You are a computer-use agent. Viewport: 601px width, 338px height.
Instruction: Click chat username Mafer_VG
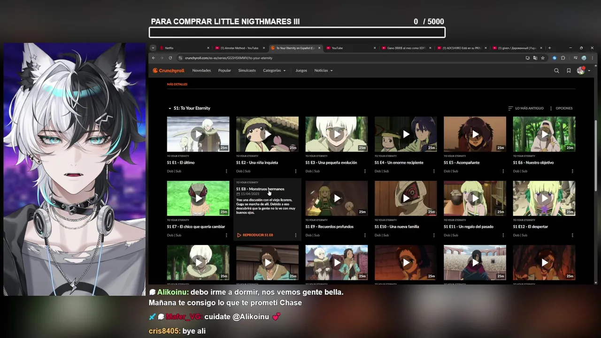coord(184,317)
